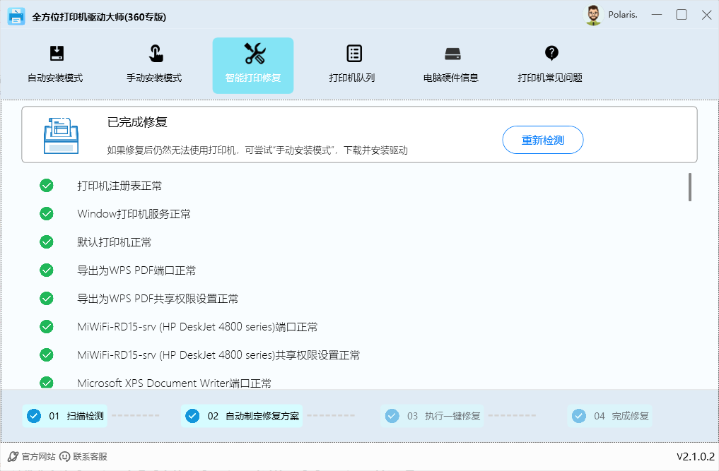Click the green check beside 默认打印机正常
The width and height of the screenshot is (719, 471).
47,242
